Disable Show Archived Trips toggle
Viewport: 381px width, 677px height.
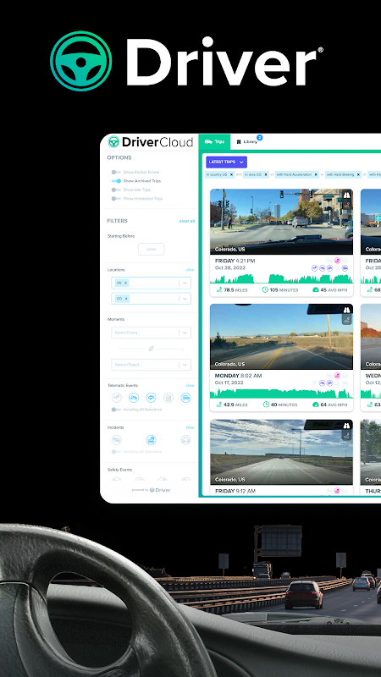[116, 181]
